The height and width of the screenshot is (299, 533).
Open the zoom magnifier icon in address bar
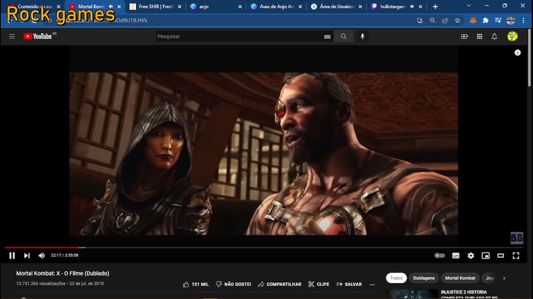[432, 20]
